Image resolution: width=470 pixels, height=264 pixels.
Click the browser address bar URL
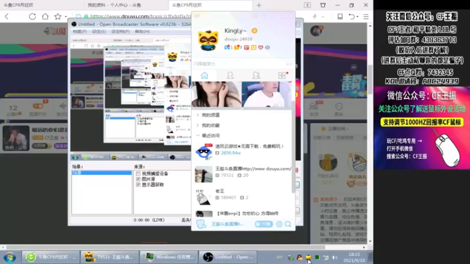[140, 16]
